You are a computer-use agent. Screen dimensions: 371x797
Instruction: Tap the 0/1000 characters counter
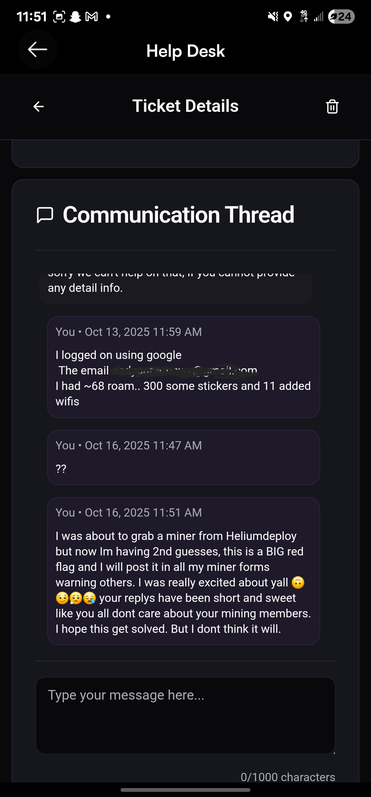288,777
